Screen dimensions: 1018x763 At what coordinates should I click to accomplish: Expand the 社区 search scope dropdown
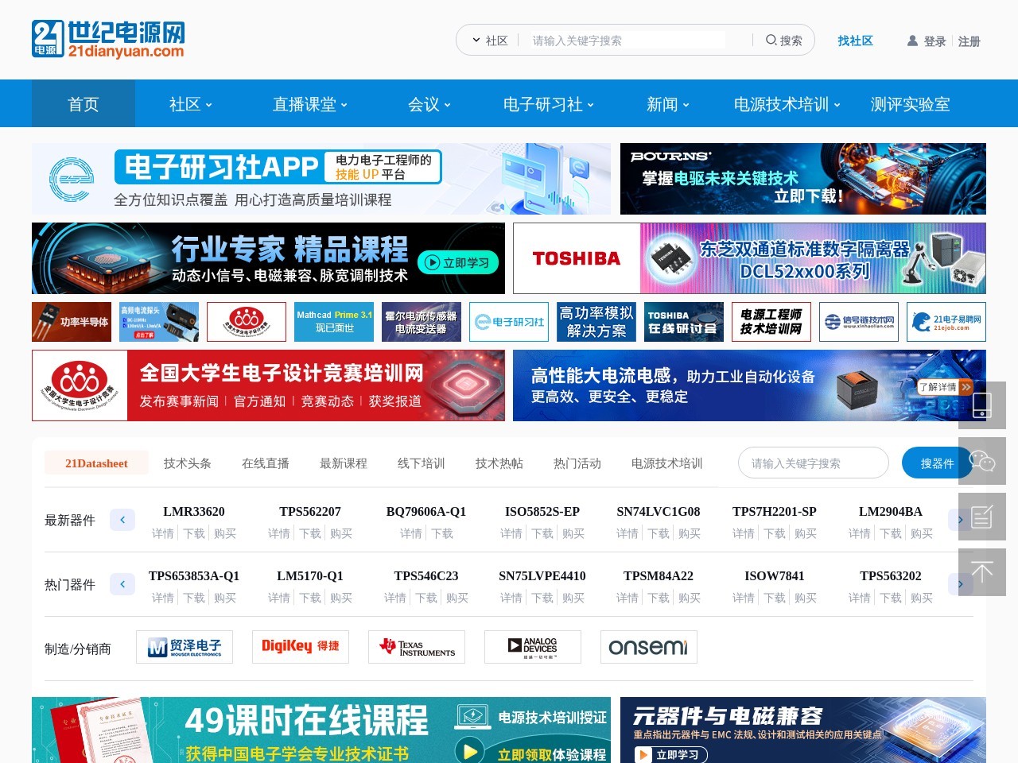489,41
